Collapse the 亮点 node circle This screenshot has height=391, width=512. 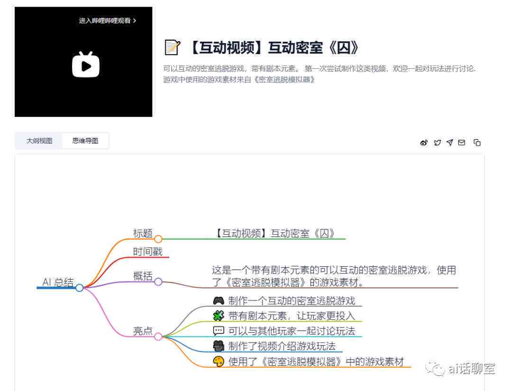(158, 336)
